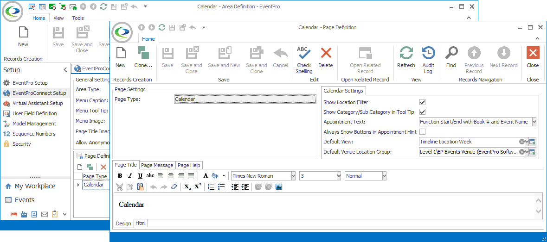
Task: Click font color A button
Action: click(x=206, y=176)
